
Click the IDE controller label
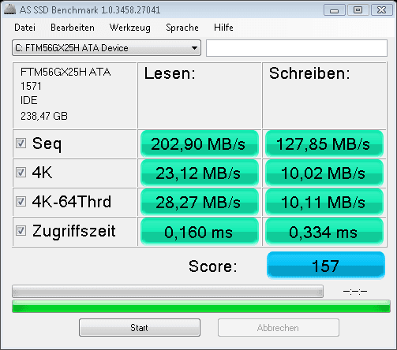29,100
